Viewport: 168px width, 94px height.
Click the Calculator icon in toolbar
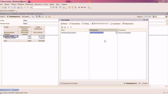point(70,8)
